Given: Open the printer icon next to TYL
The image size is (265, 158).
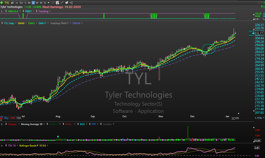Looking at the screenshot, I should point(12,3).
